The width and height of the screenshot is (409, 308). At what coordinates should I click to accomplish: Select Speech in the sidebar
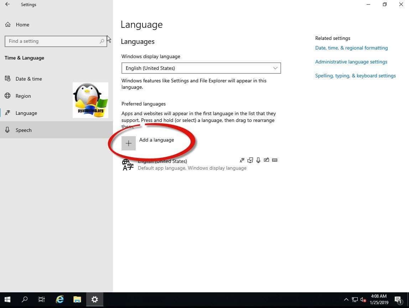pyautogui.click(x=24, y=130)
